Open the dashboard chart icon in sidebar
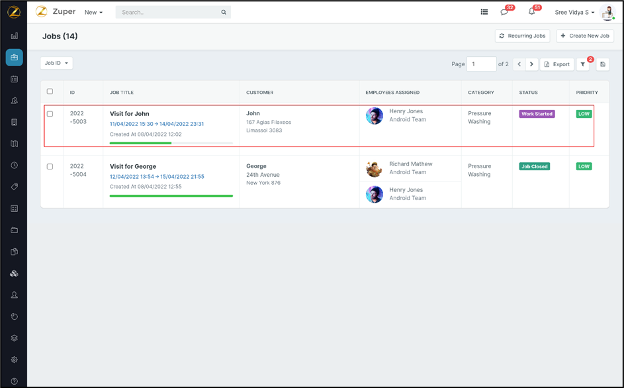The height and width of the screenshot is (388, 624). click(x=14, y=36)
